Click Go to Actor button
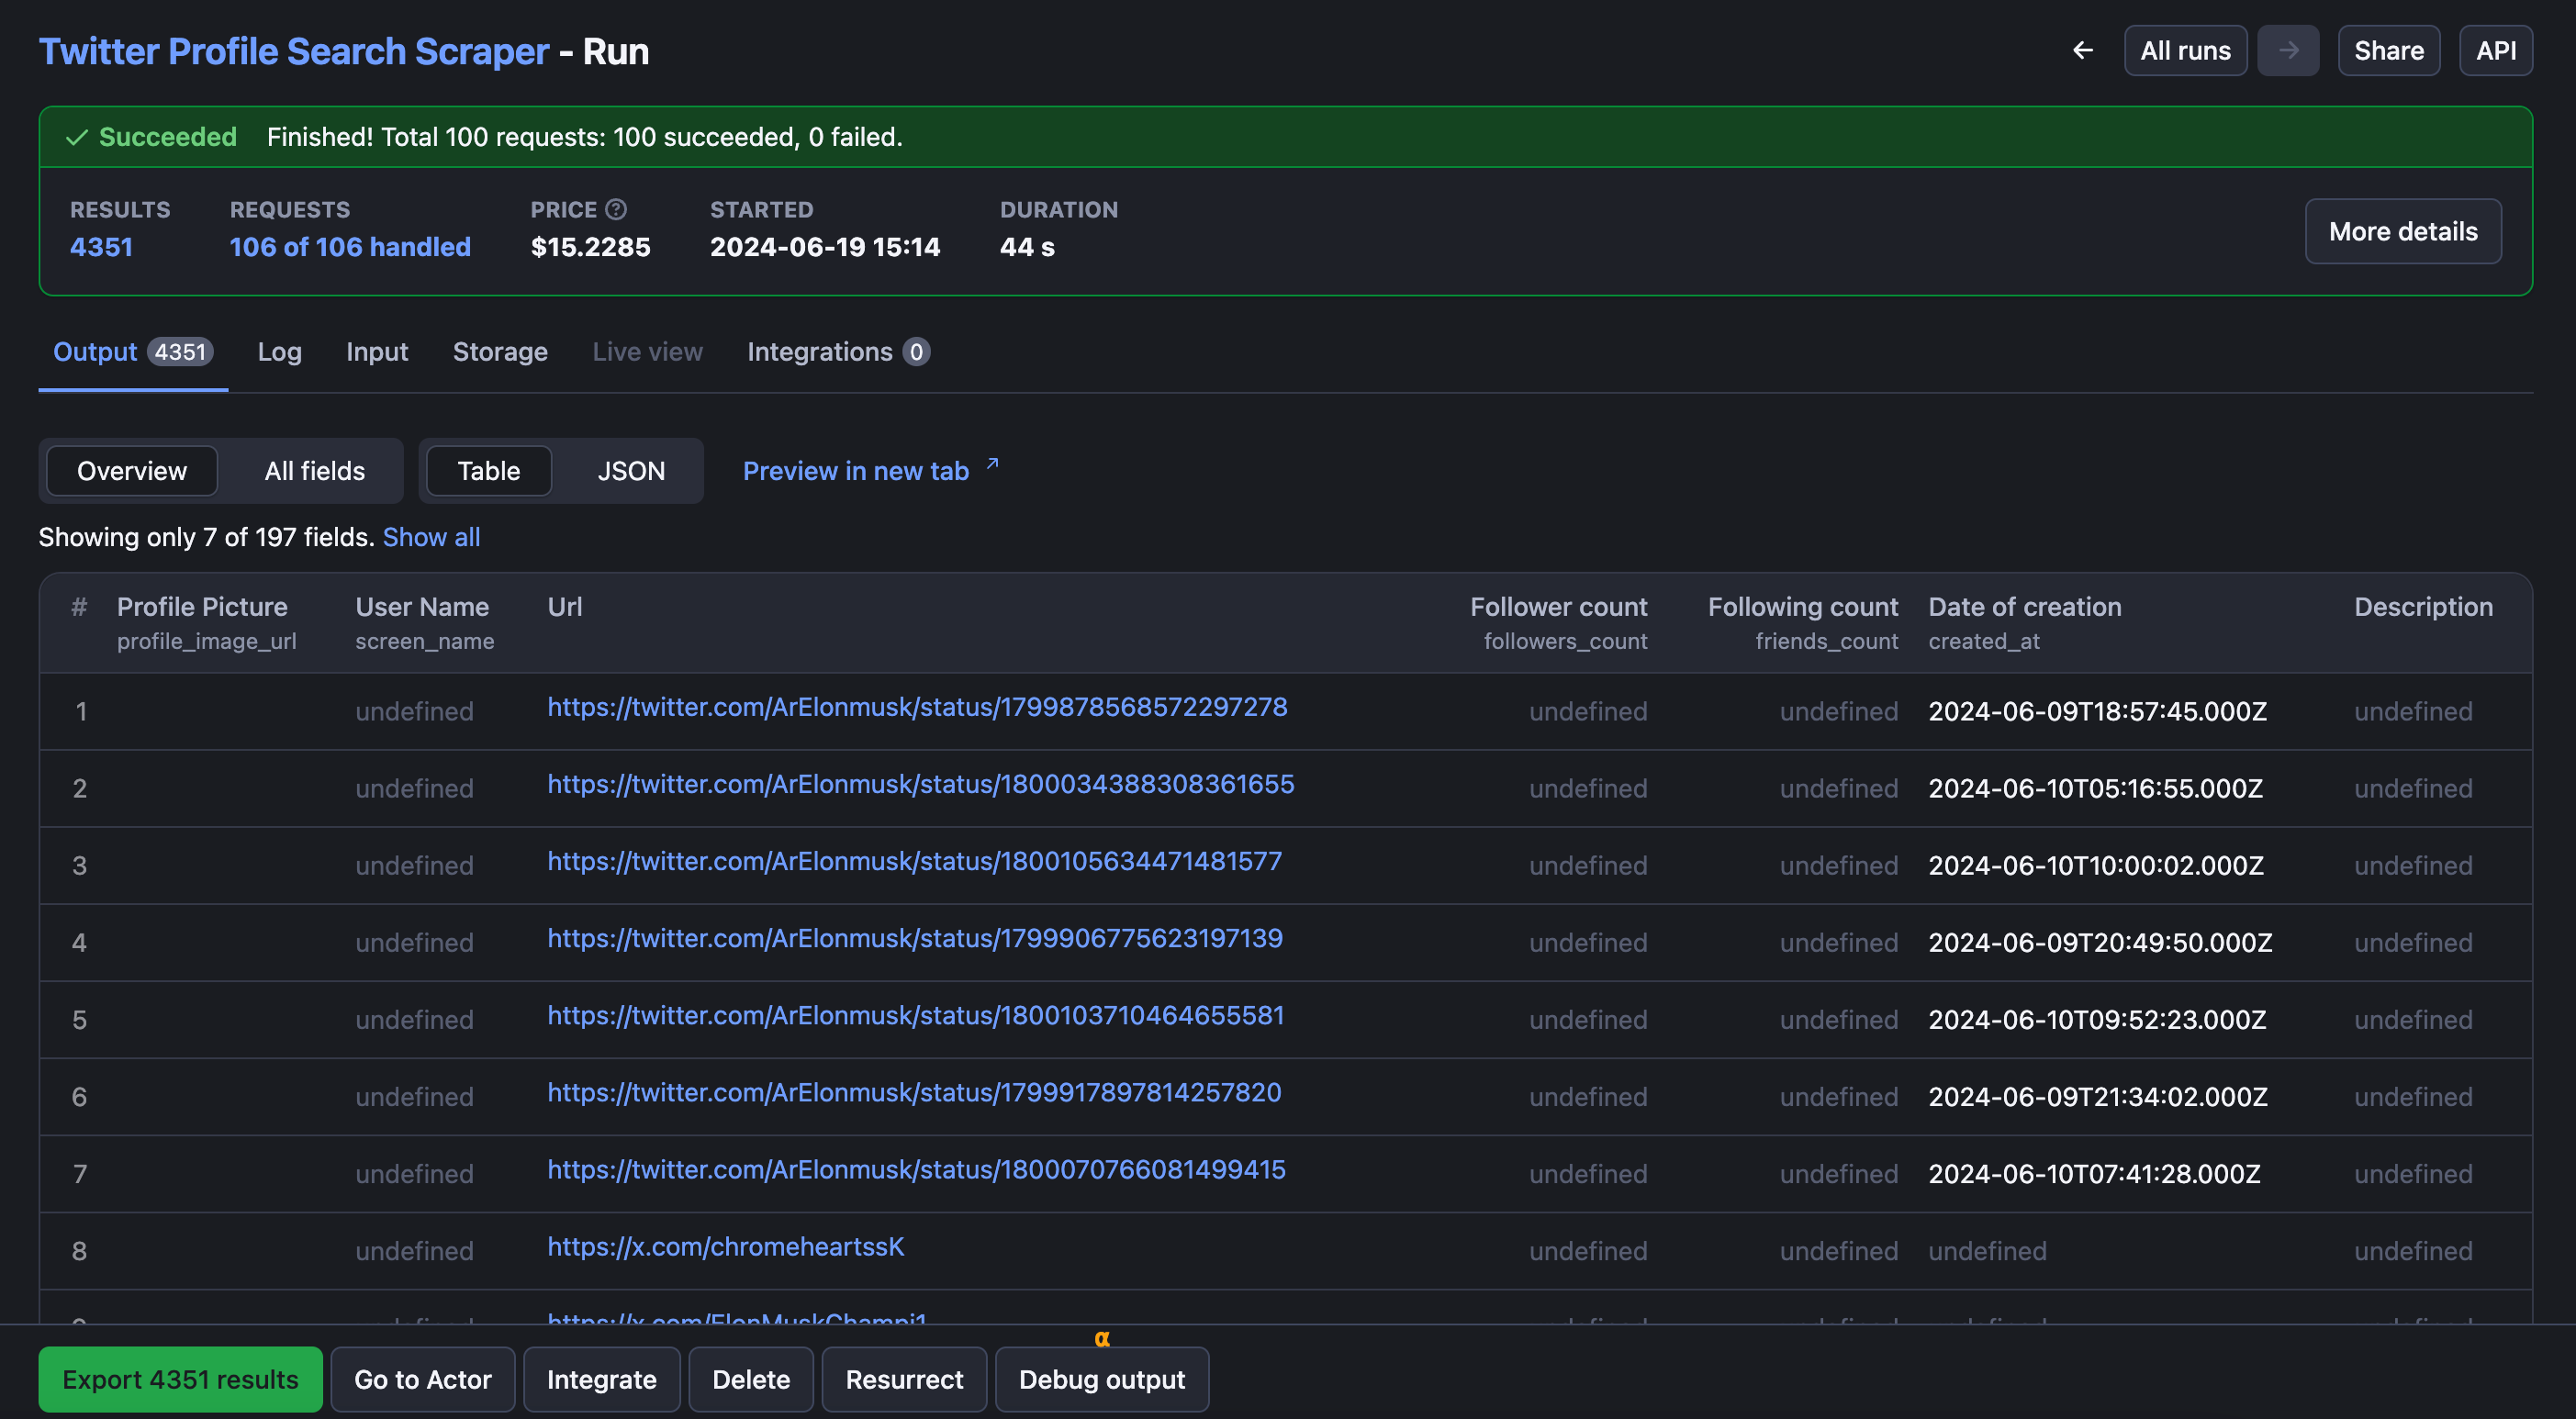 (x=422, y=1379)
